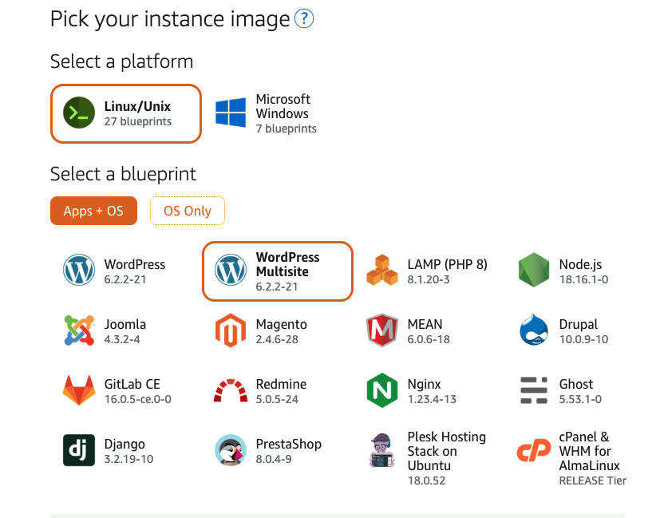The height and width of the screenshot is (518, 668).
Task: Switch to Apps + OS blueprints
Action: coord(93,211)
